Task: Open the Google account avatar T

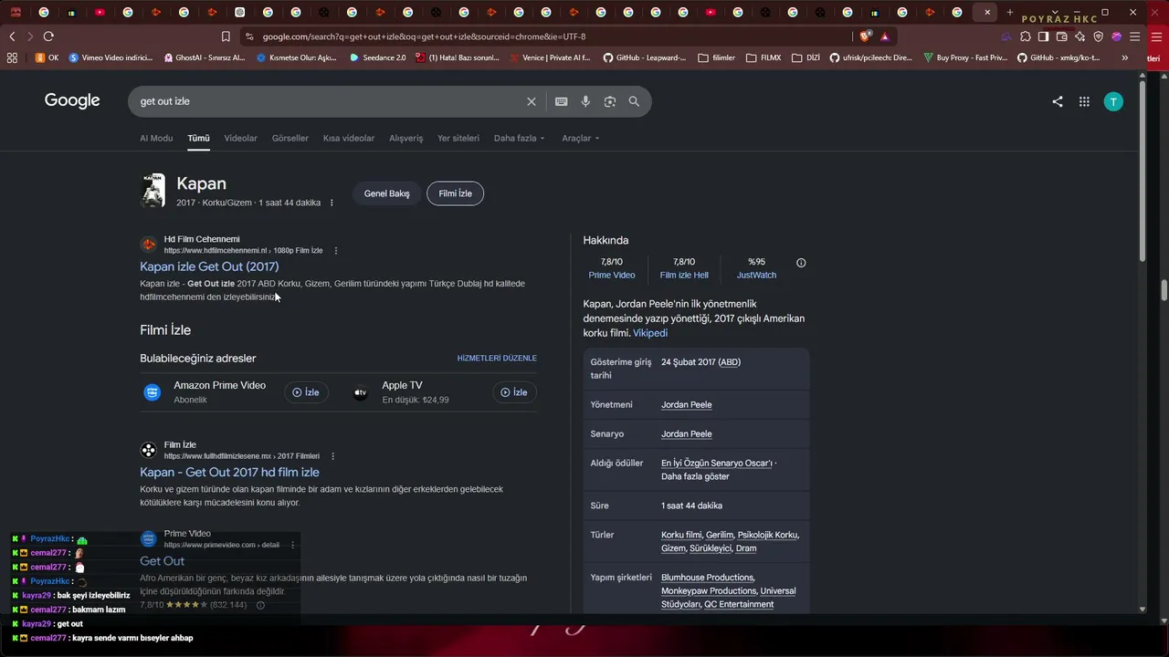Action: coord(1113,102)
